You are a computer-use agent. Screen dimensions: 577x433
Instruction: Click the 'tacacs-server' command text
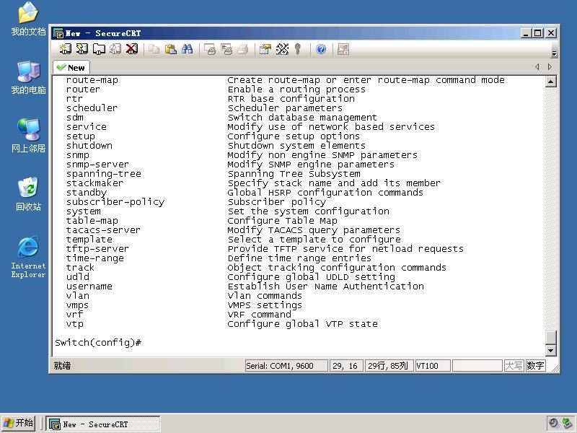point(103,229)
